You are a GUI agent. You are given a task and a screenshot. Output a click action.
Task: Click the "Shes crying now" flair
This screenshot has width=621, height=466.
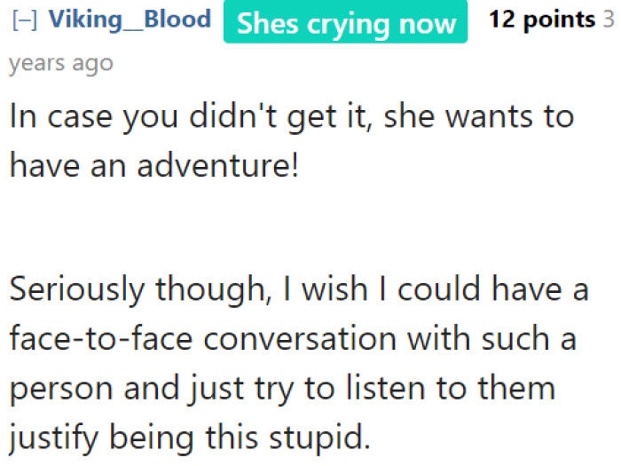click(345, 23)
